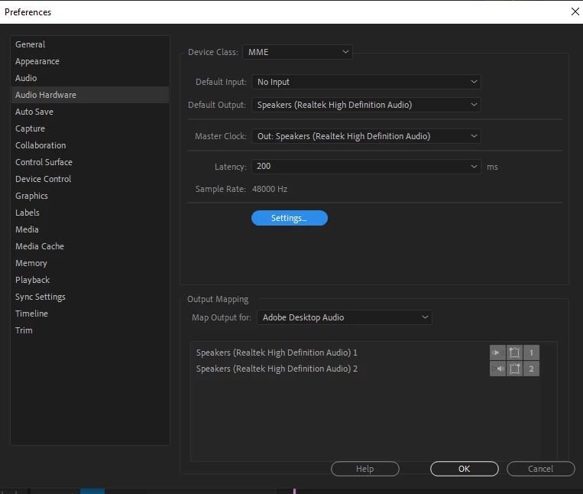The height and width of the screenshot is (494, 583).
Task: Switch to Trim preferences
Action: click(90, 330)
